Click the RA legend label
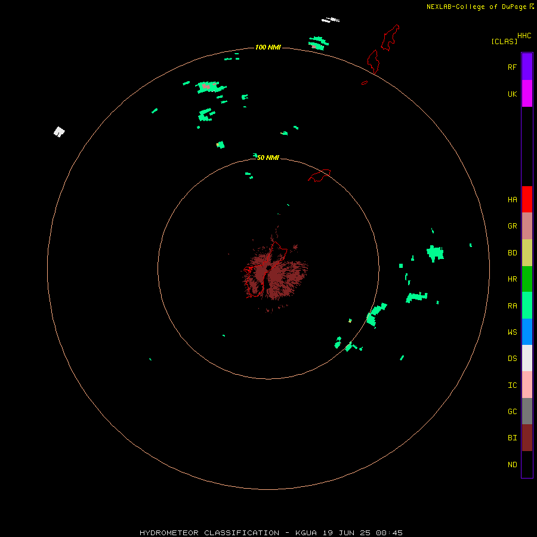Viewport: 537px width, 537px height. pos(512,306)
